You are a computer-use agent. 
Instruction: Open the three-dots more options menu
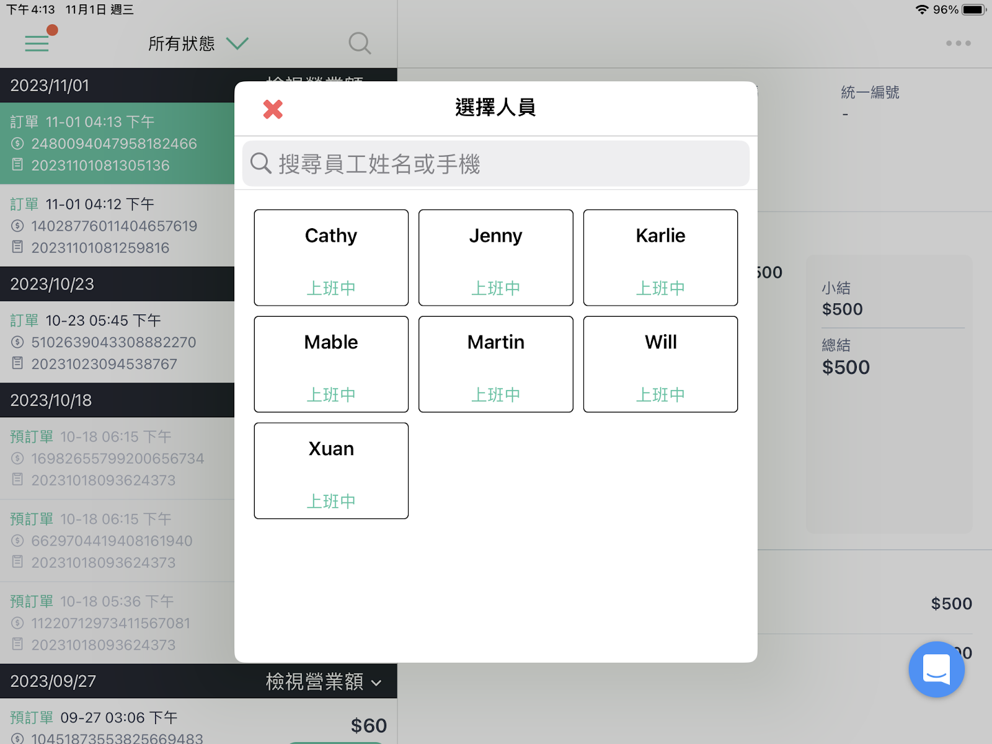point(959,43)
